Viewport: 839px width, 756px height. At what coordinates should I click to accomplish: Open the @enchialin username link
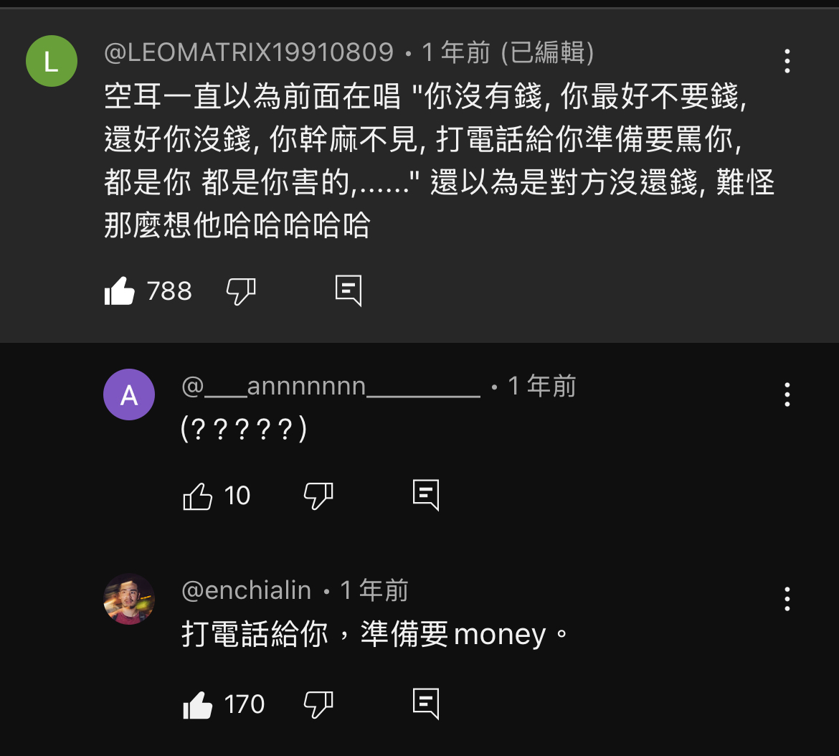(246, 591)
